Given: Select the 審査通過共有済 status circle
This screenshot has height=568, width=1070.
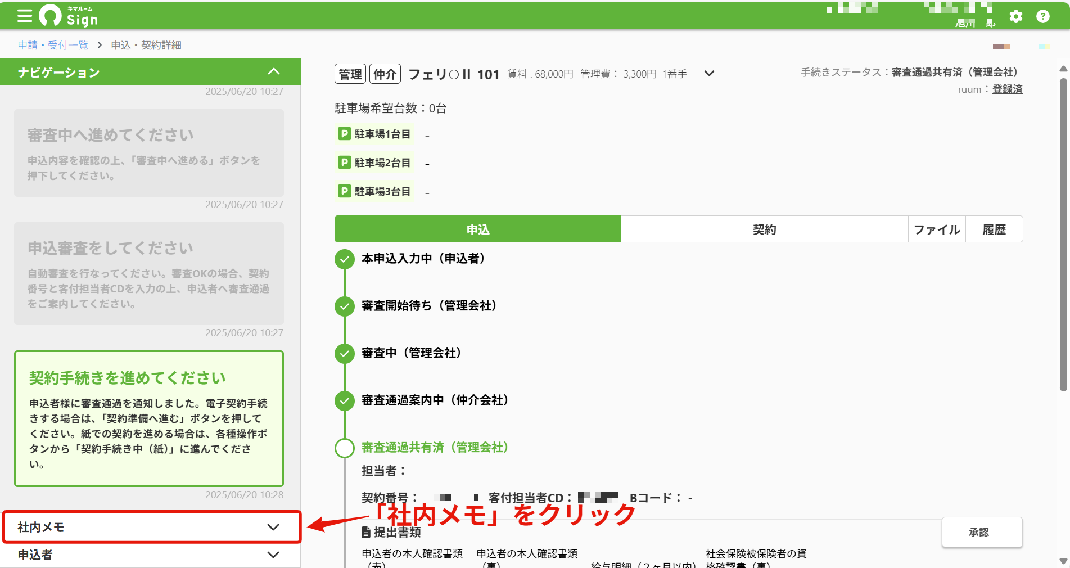Looking at the screenshot, I should click(x=345, y=448).
